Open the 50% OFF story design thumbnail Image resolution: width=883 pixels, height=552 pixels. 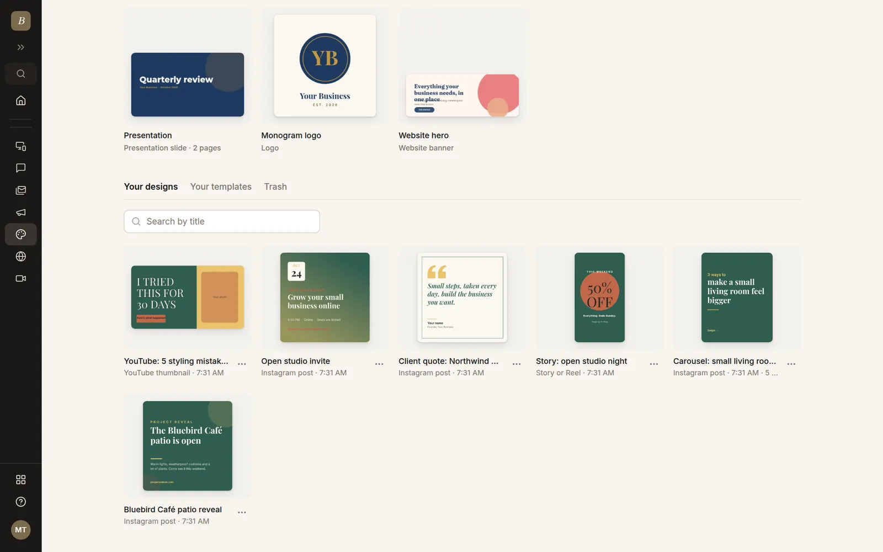tap(600, 298)
